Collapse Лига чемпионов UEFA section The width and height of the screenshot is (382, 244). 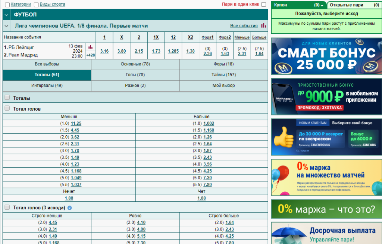(7, 26)
